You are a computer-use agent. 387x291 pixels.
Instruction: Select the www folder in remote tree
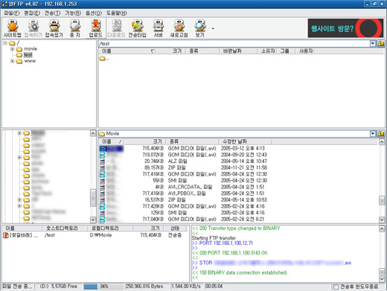[x=26, y=61]
